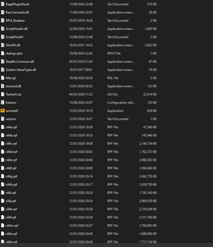Select the ScriptHookV.dll file icon
213x247 pixels.
(3, 29)
